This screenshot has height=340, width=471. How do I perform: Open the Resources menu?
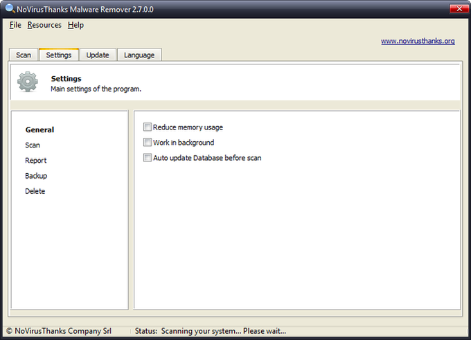44,25
